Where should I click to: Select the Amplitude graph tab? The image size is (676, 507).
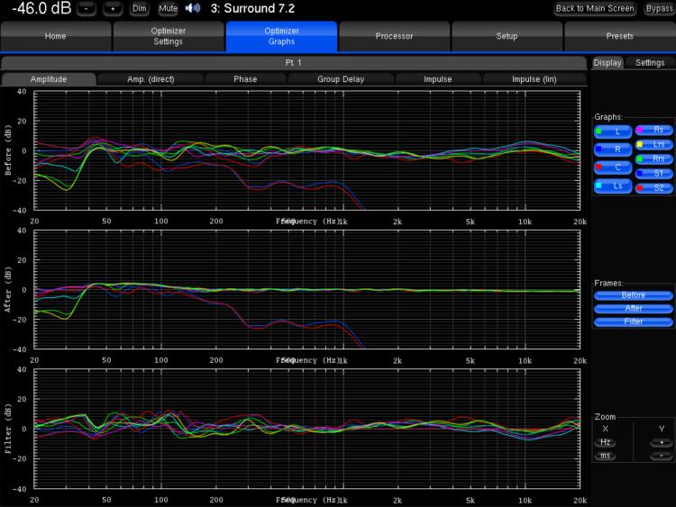49,79
